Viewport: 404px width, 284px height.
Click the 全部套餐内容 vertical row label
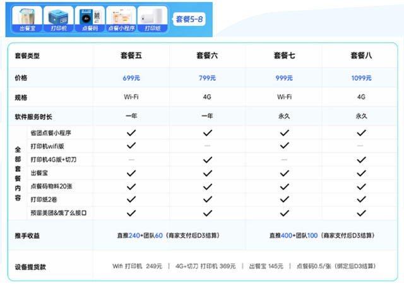click(18, 173)
